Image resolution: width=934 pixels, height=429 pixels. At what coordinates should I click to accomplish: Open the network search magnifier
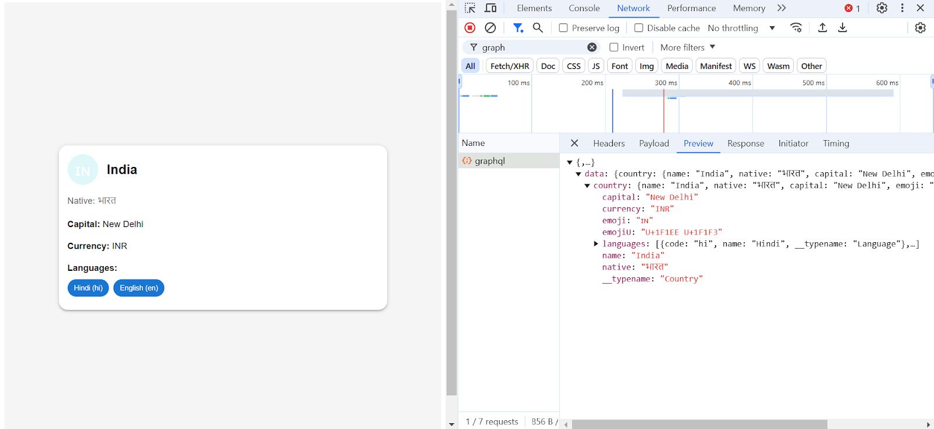click(x=538, y=28)
